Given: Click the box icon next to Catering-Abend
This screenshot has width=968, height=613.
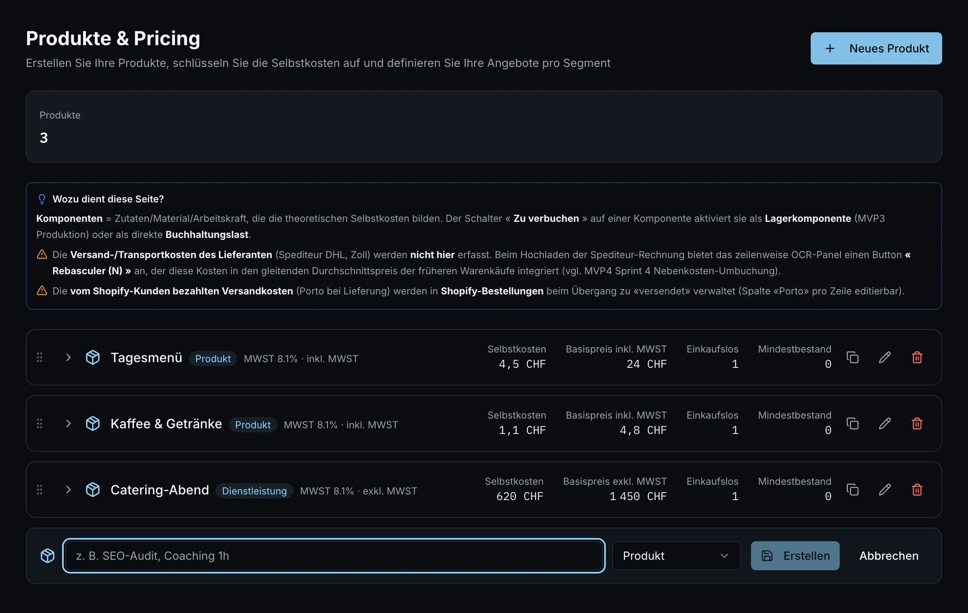Looking at the screenshot, I should point(93,490).
